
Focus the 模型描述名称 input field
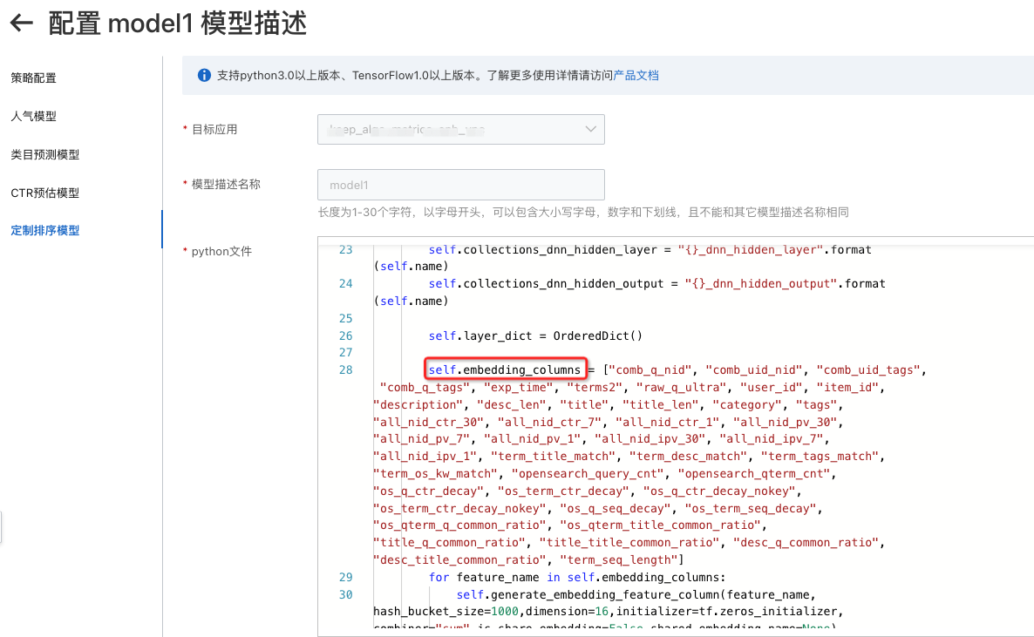point(461,185)
